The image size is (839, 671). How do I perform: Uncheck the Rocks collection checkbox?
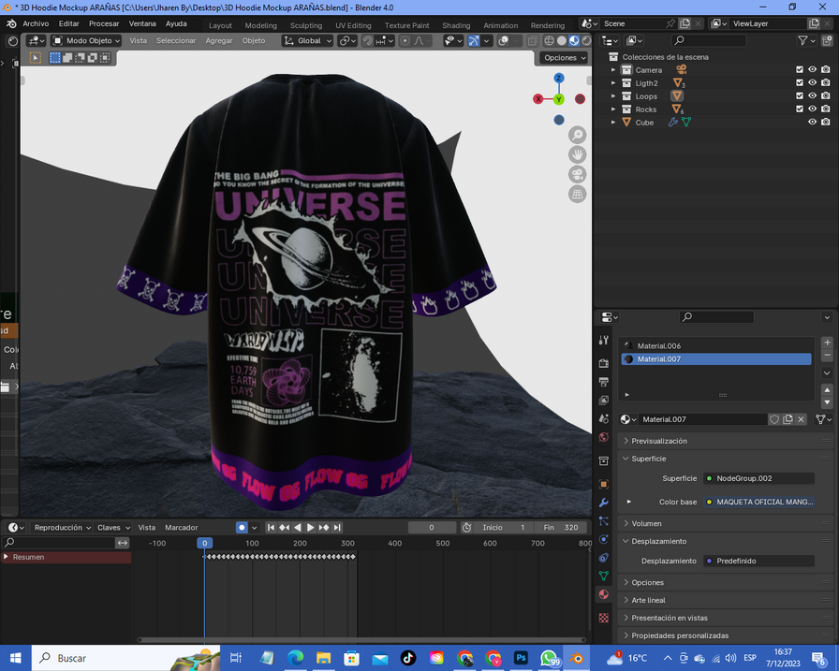(800, 109)
